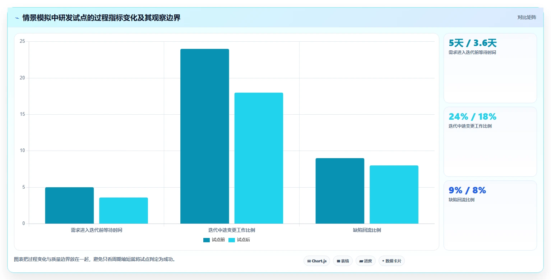Screen dimensions: 551x280
Task: Click the 试点后 bar for 迭代中途变更工作比例
Action: click(x=259, y=158)
